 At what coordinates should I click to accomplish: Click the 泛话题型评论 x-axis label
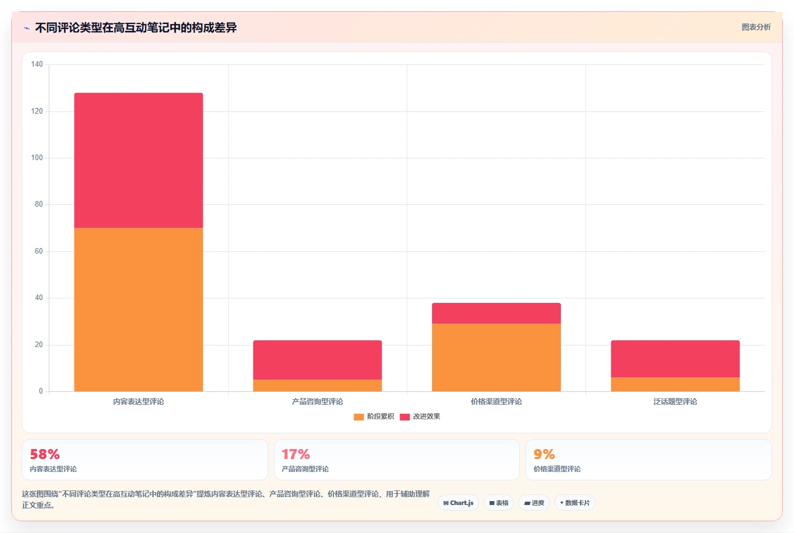[x=675, y=401]
